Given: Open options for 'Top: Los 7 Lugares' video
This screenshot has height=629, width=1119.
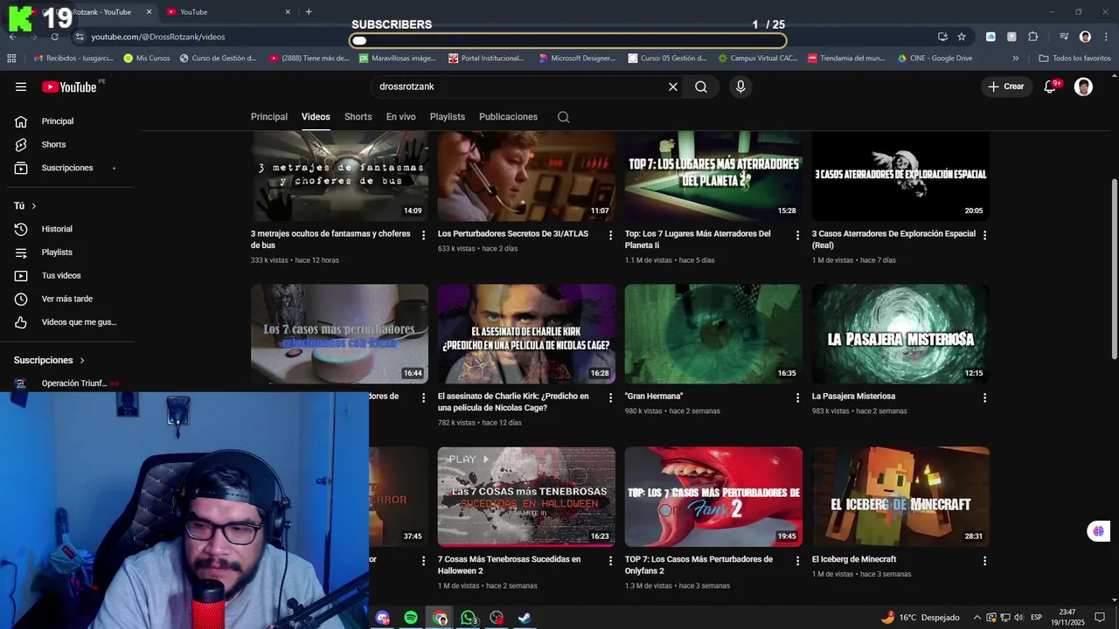Looking at the screenshot, I should click(x=797, y=235).
